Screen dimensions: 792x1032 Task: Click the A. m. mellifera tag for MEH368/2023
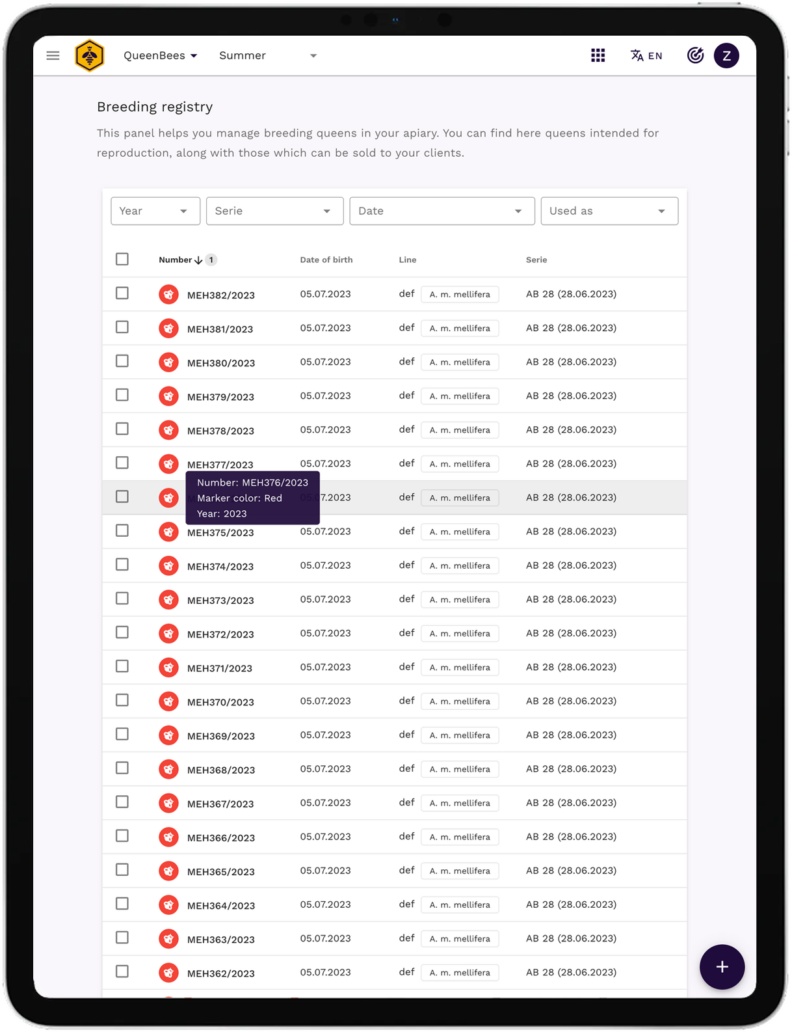coord(460,769)
